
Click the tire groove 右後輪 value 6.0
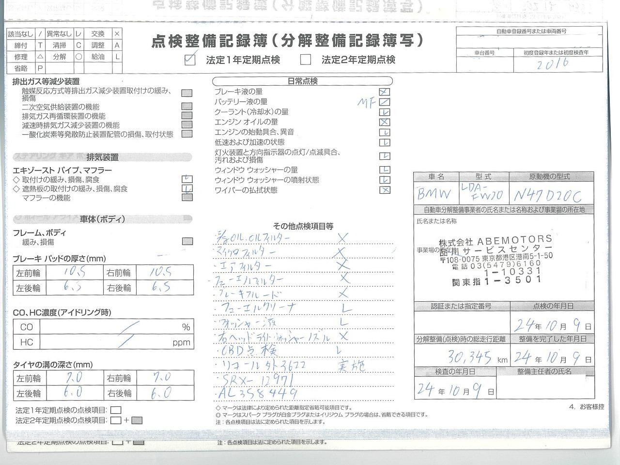(161, 393)
